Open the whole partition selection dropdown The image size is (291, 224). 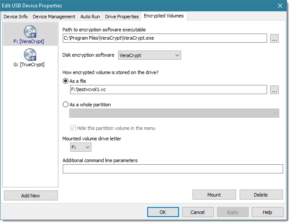tap(174, 113)
